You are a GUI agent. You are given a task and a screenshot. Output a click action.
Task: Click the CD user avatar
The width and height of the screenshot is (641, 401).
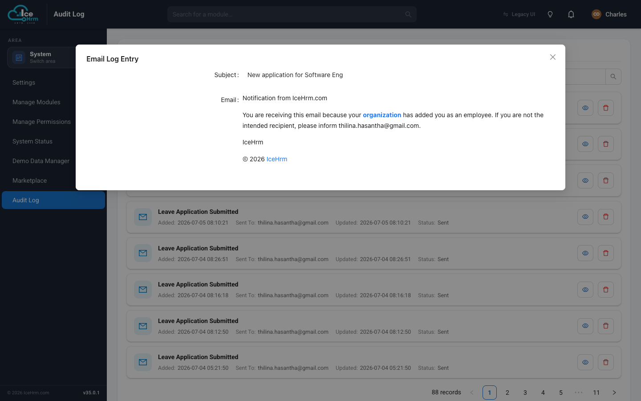coord(596,14)
